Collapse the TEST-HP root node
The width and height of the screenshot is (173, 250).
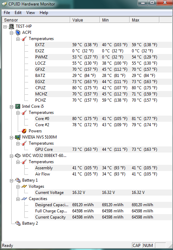coord(5,27)
